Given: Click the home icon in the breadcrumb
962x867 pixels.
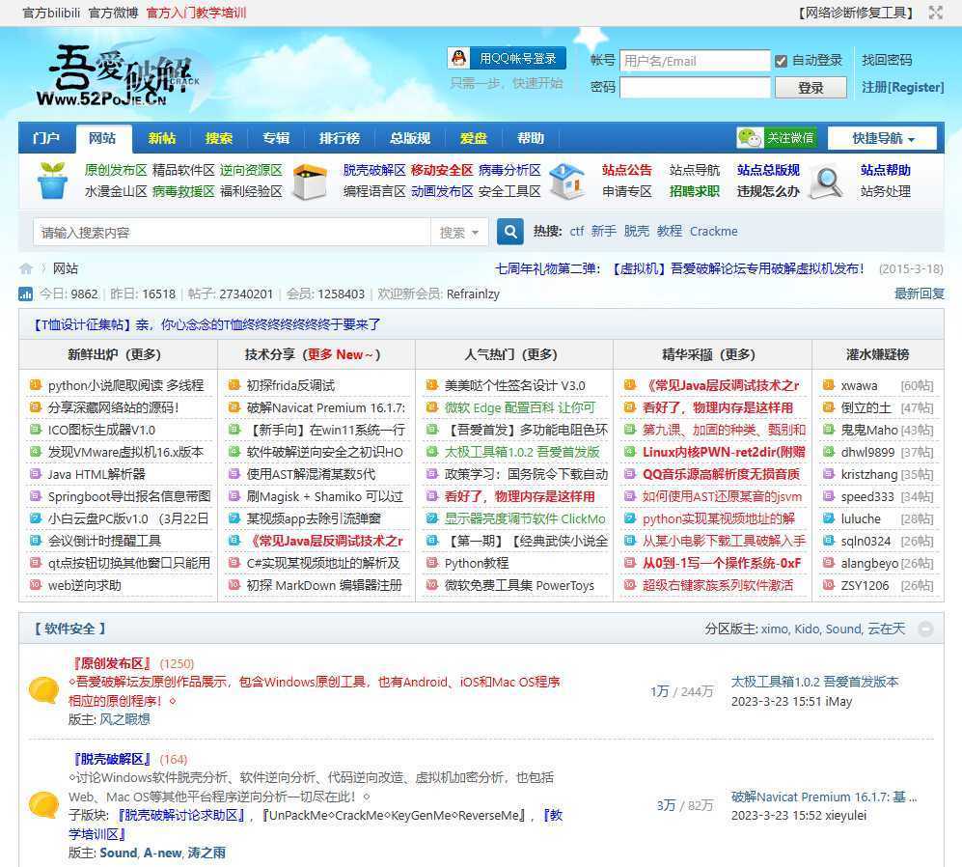Looking at the screenshot, I should [26, 268].
